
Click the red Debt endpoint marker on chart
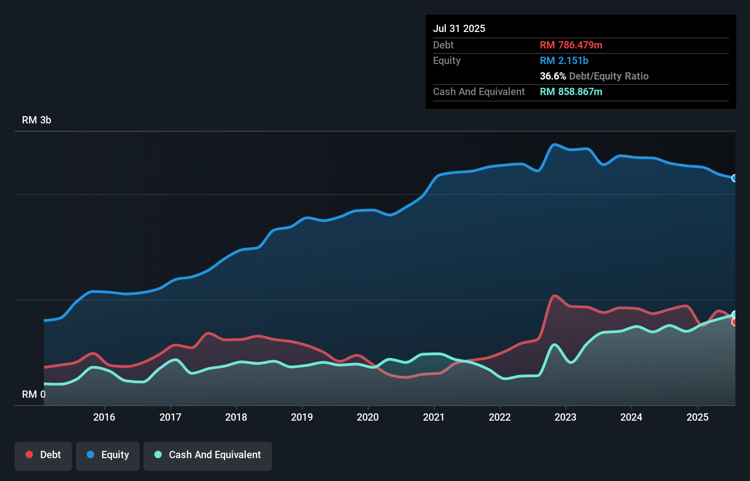pos(734,322)
